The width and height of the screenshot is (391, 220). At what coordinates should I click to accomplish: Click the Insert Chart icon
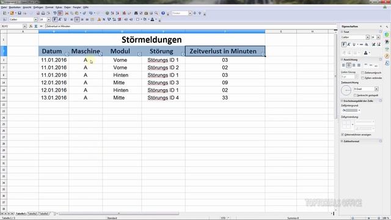(x=124, y=13)
